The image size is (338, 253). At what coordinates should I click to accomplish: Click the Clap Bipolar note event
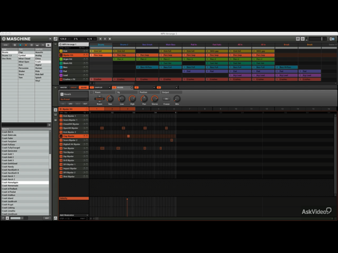point(129,136)
